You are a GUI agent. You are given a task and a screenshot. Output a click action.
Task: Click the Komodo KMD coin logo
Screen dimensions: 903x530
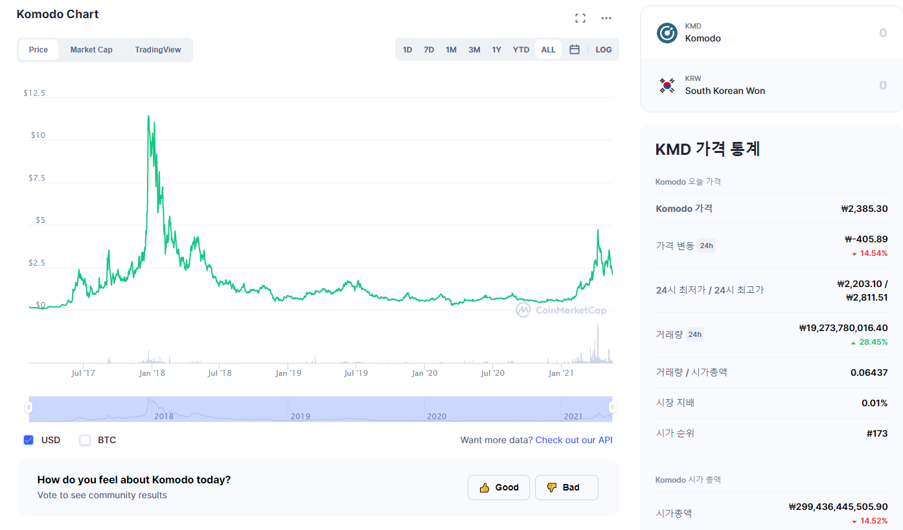(x=667, y=33)
